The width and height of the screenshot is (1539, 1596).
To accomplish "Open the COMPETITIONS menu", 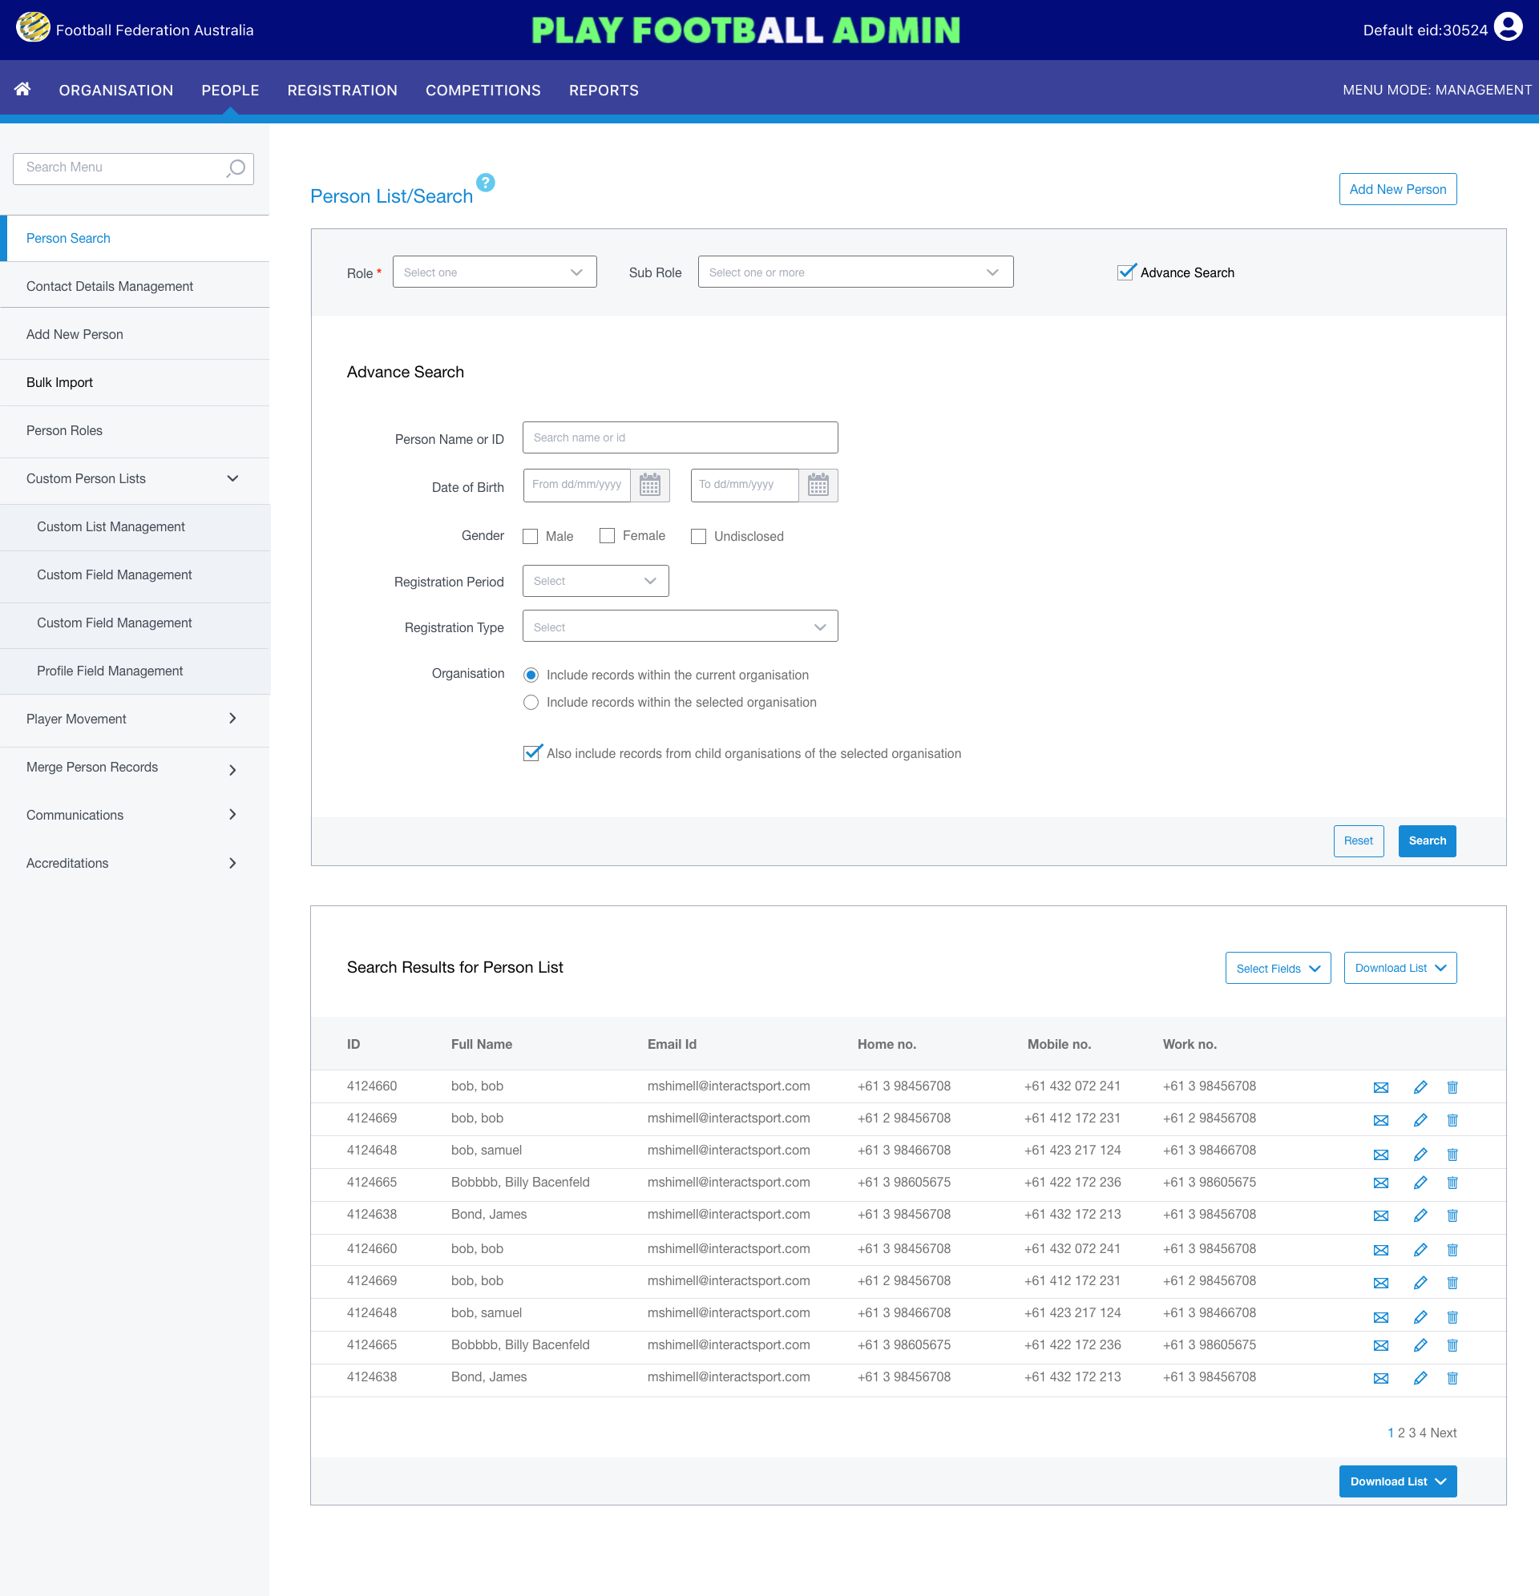I will (x=483, y=91).
